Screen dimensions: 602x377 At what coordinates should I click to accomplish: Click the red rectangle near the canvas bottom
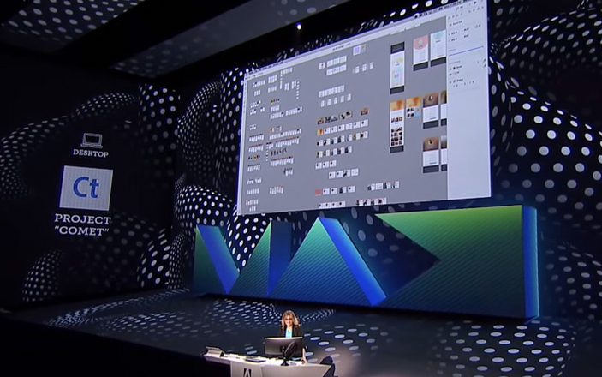(x=318, y=192)
